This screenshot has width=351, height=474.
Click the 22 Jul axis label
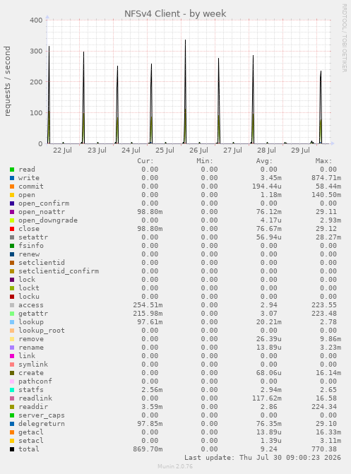63,150
